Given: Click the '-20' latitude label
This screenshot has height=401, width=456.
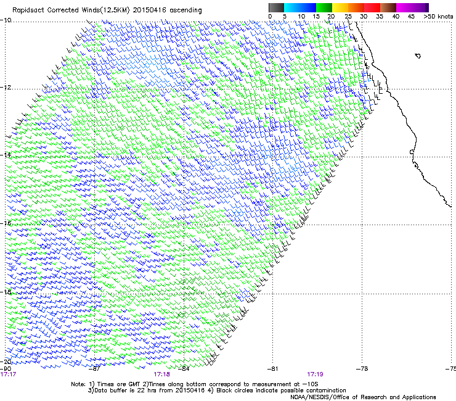Looking at the screenshot, I should coord(6,362).
